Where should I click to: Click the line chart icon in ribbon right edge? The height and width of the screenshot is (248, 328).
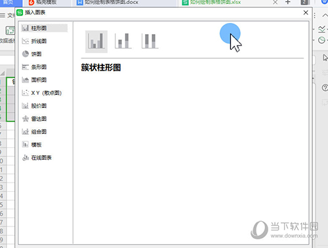pyautogui.click(x=321, y=29)
